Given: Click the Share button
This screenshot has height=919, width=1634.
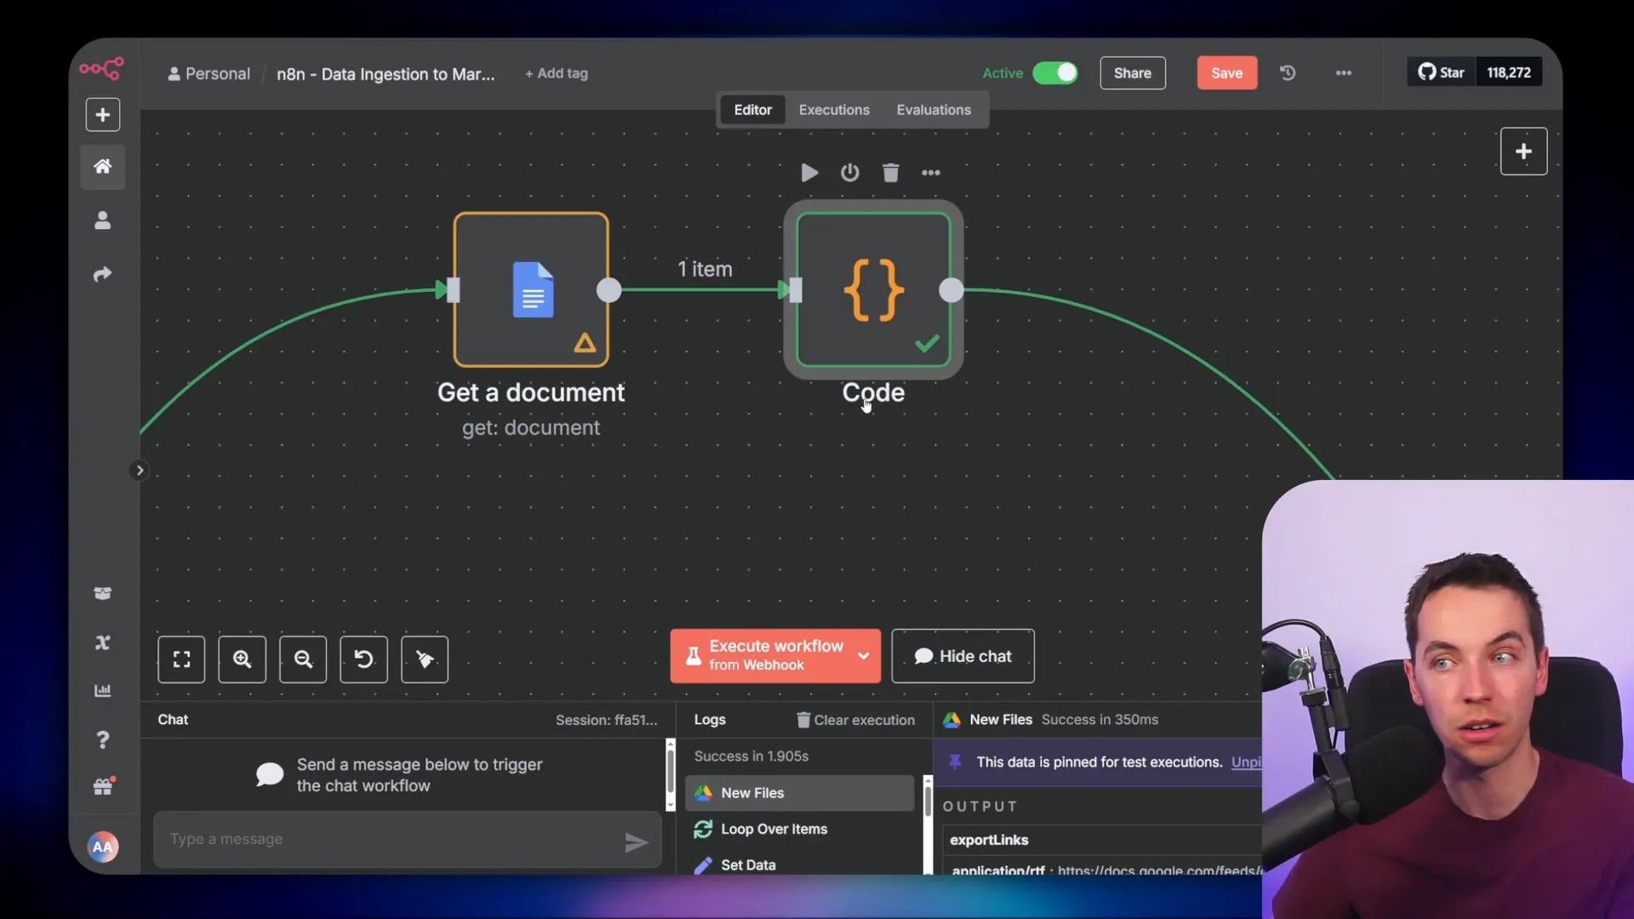Looking at the screenshot, I should [x=1133, y=73].
